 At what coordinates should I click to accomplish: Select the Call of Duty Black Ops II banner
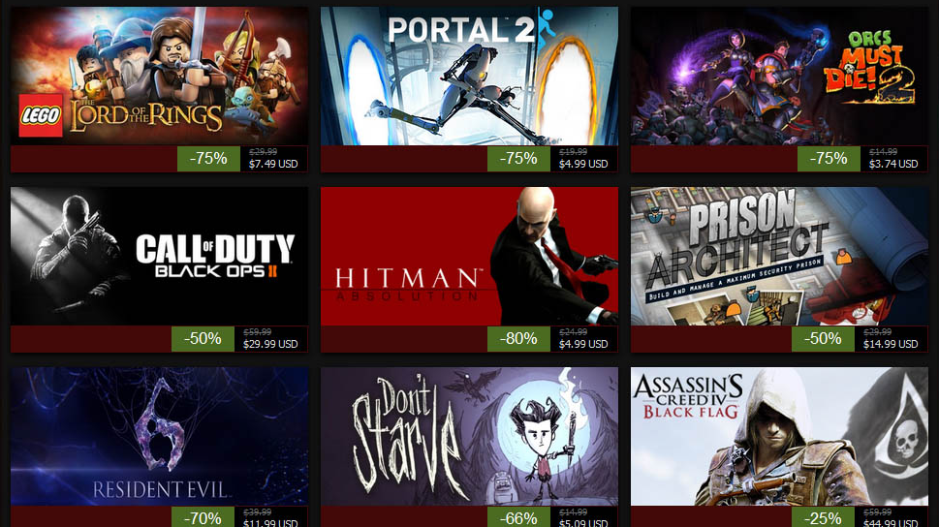pyautogui.click(x=159, y=257)
